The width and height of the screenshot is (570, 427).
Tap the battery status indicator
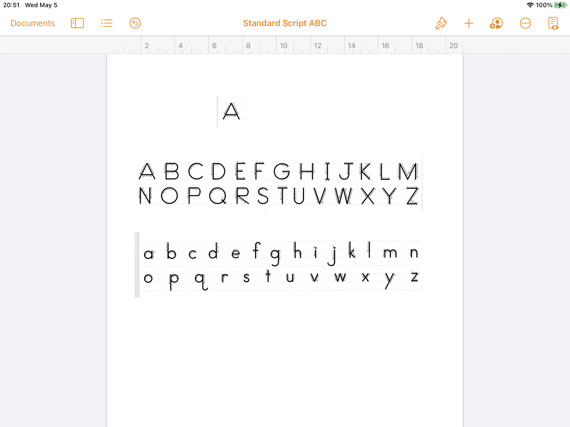point(560,5)
